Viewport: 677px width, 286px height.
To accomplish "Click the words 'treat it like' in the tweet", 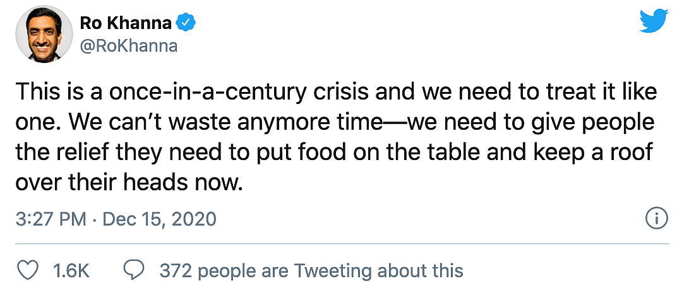I will click(x=604, y=92).
